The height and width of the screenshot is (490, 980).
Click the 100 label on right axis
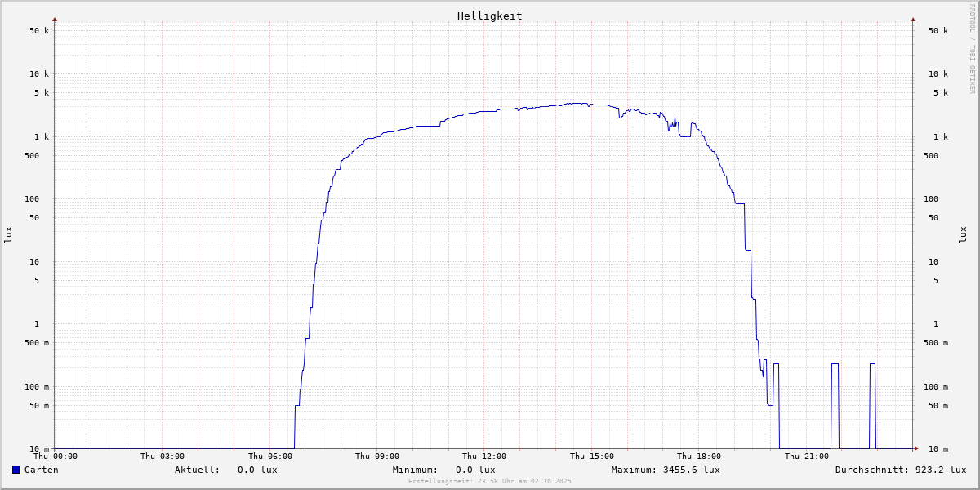(931, 199)
